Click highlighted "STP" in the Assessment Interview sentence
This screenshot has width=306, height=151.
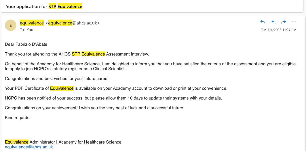pyautogui.click(x=76, y=54)
